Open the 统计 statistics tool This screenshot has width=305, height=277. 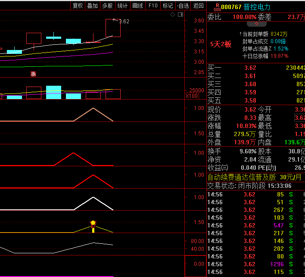click(122, 6)
